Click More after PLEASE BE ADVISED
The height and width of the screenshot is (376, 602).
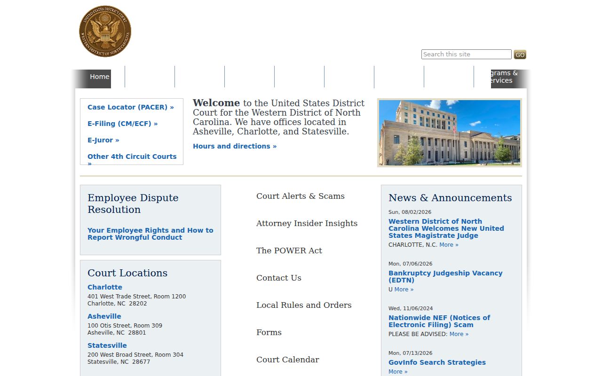[x=459, y=334]
